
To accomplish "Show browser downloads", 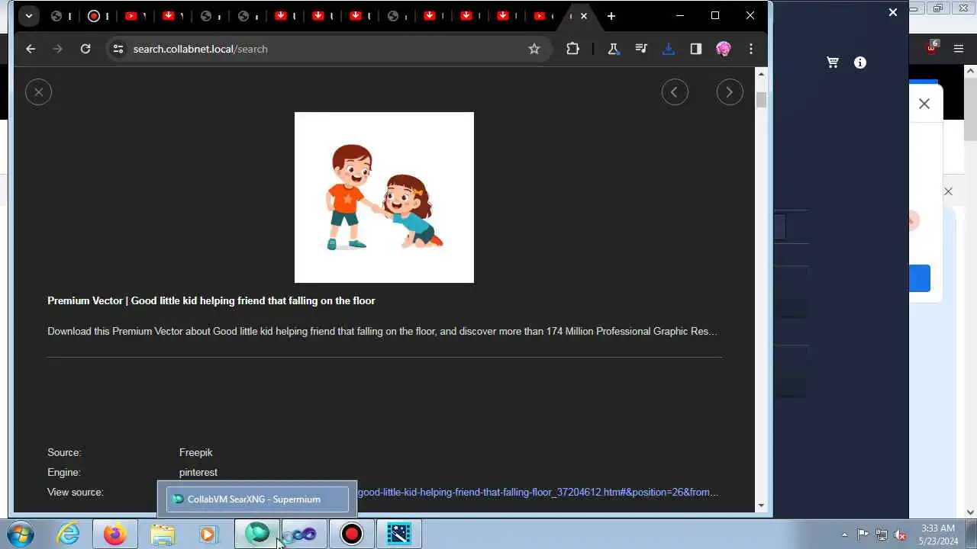I will tap(669, 49).
